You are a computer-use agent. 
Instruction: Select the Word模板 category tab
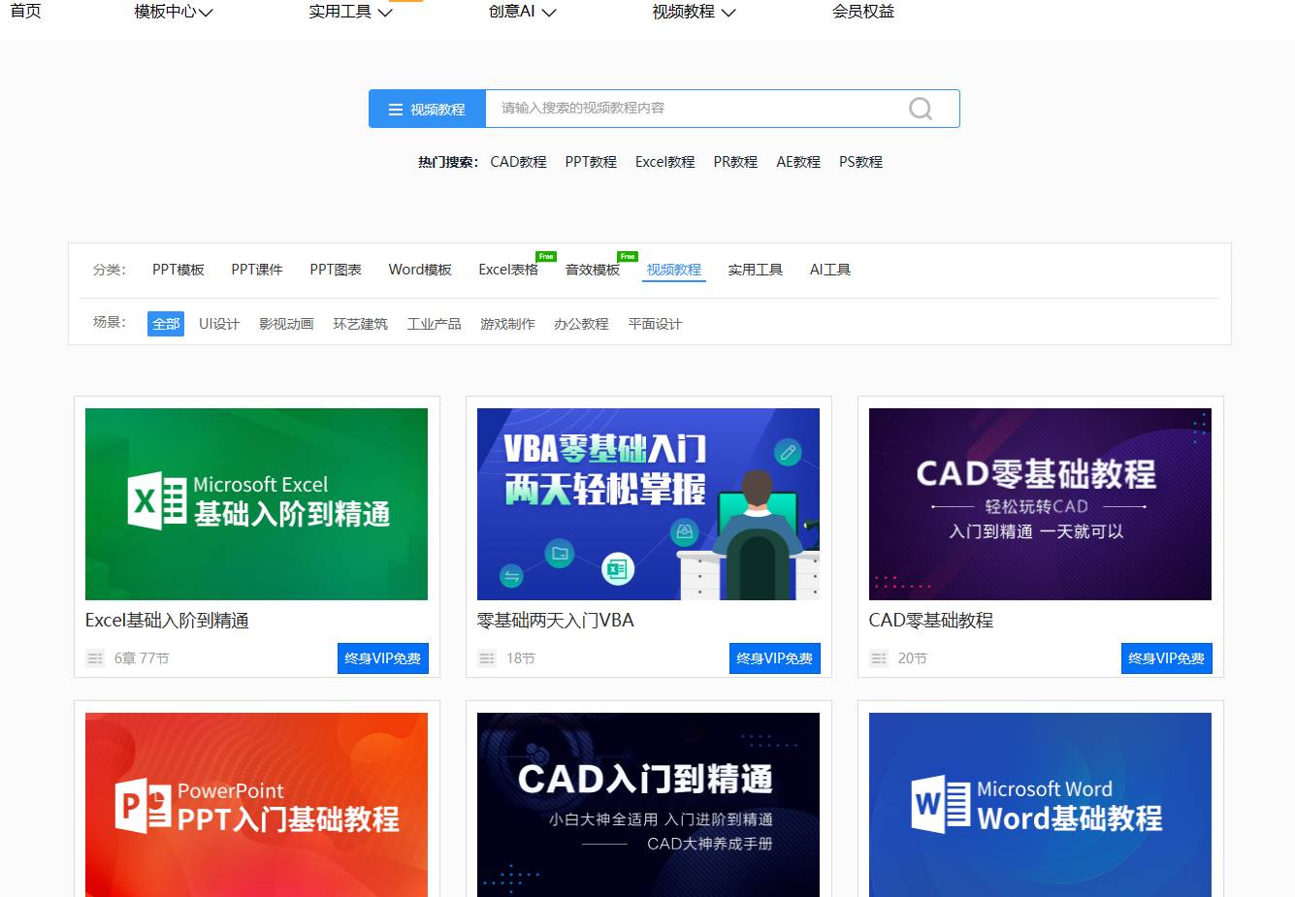(x=420, y=270)
